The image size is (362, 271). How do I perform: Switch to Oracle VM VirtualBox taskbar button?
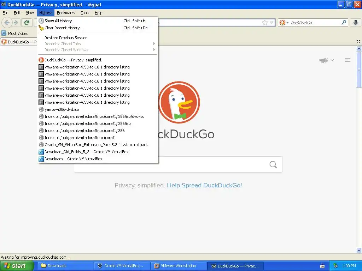tap(122, 266)
